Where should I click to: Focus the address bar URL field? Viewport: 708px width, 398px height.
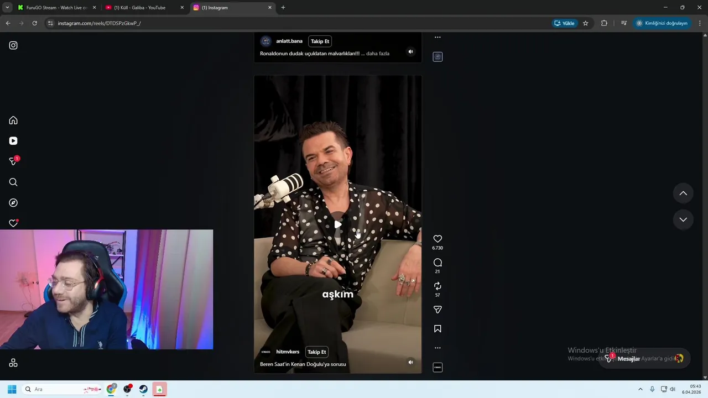(x=299, y=23)
